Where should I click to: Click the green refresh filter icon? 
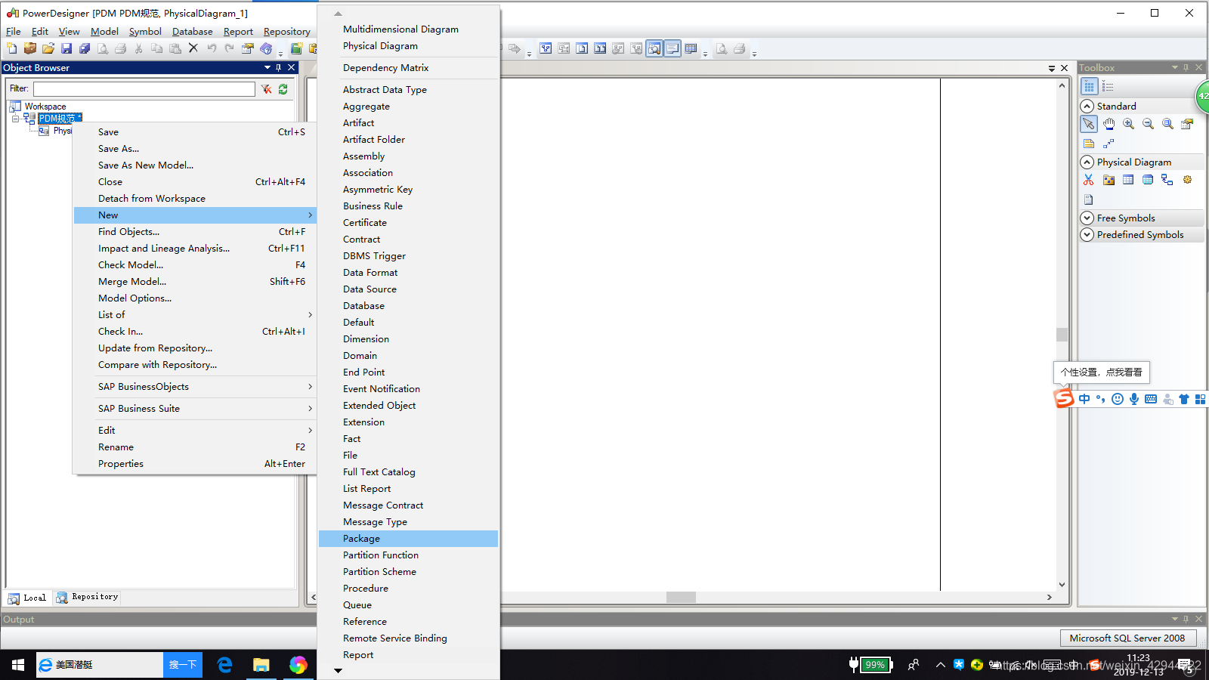[x=283, y=89]
